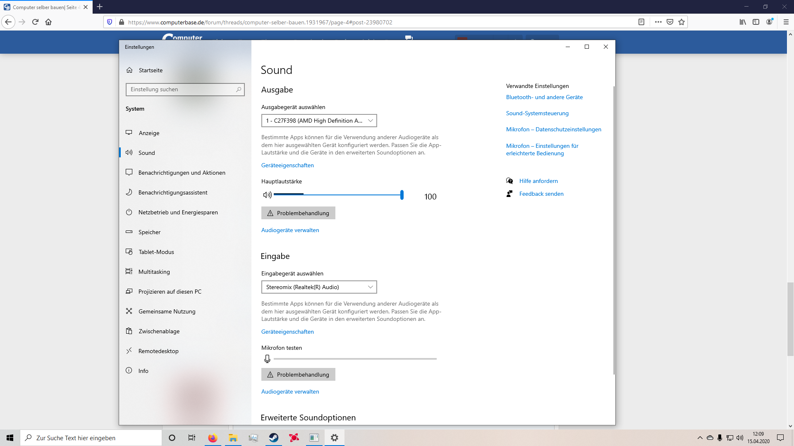Image resolution: width=794 pixels, height=446 pixels.
Task: Go back in Firefox browser
Action: pos(8,22)
